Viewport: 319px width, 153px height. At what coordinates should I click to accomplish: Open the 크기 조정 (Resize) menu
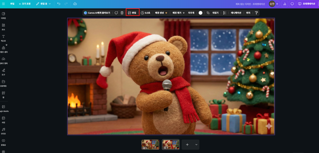click(x=25, y=4)
